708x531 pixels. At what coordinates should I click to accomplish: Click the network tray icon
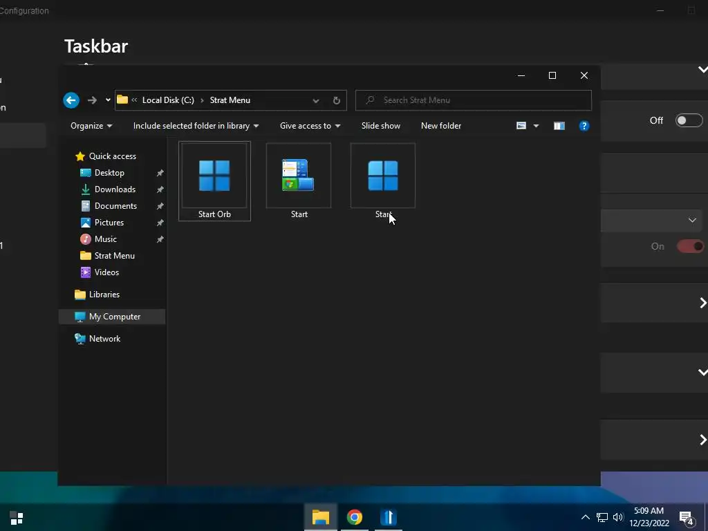click(602, 517)
